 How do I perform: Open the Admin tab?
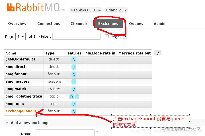[x=159, y=24]
